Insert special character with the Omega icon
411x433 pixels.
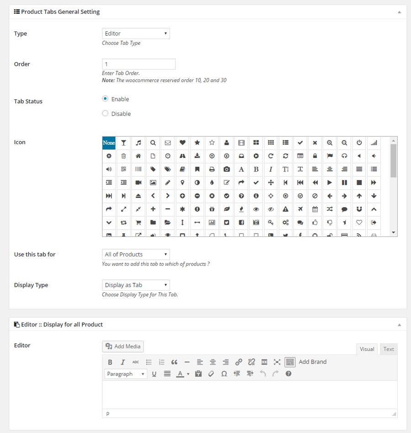coord(224,374)
